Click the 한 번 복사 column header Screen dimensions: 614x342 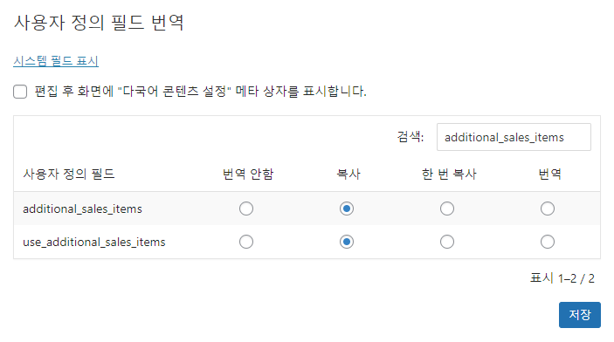pos(449,174)
